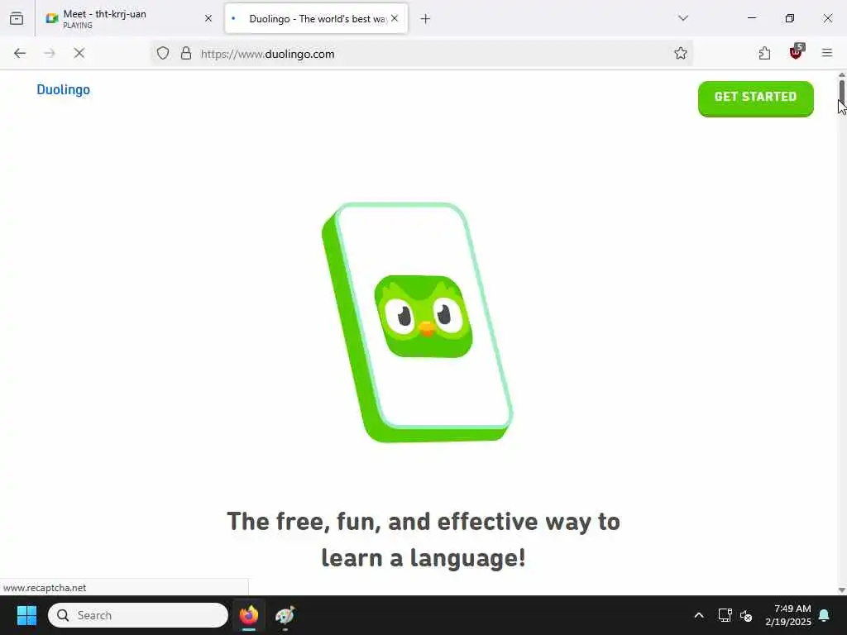
Task: Bookmark this page with star icon
Action: [681, 53]
